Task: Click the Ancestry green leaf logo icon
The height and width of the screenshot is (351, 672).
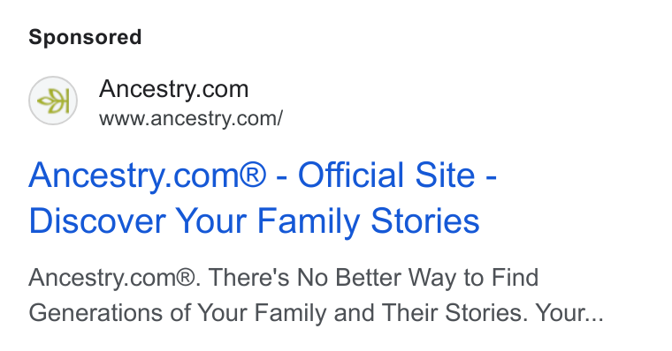Action: tap(53, 101)
